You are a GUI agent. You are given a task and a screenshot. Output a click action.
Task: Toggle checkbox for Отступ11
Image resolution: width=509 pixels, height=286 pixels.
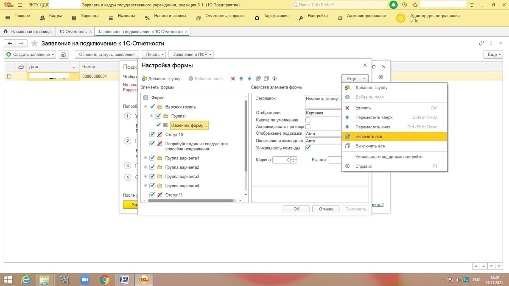pos(152,195)
